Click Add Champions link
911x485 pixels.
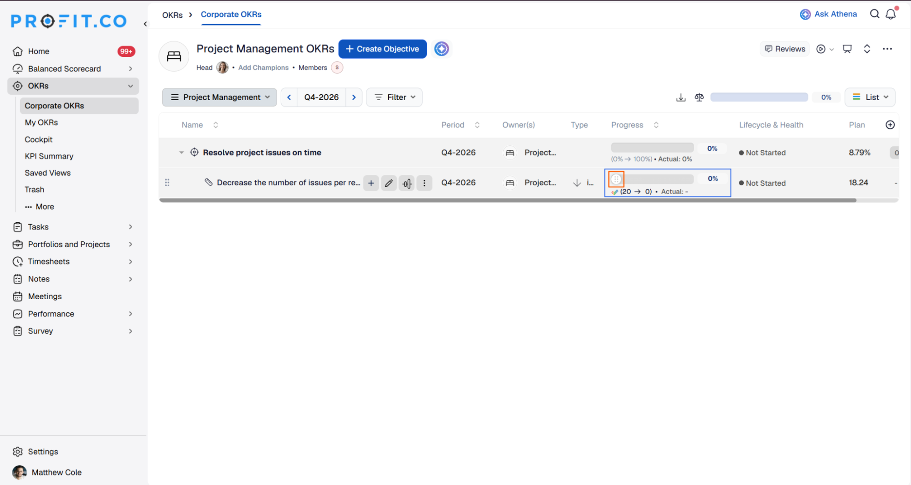263,67
